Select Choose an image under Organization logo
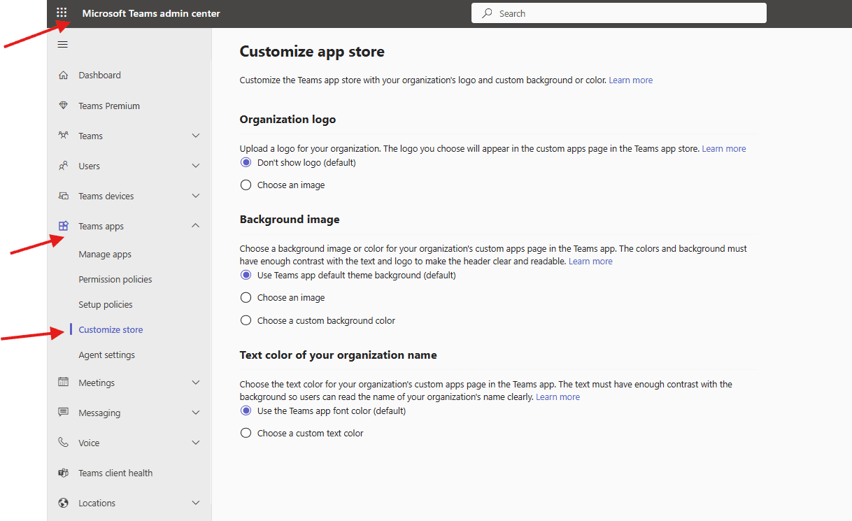852x521 pixels. coord(246,185)
